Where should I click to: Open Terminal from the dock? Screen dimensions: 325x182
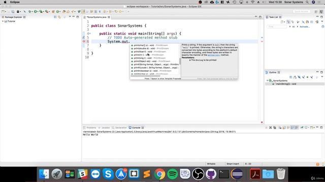(x=224, y=174)
